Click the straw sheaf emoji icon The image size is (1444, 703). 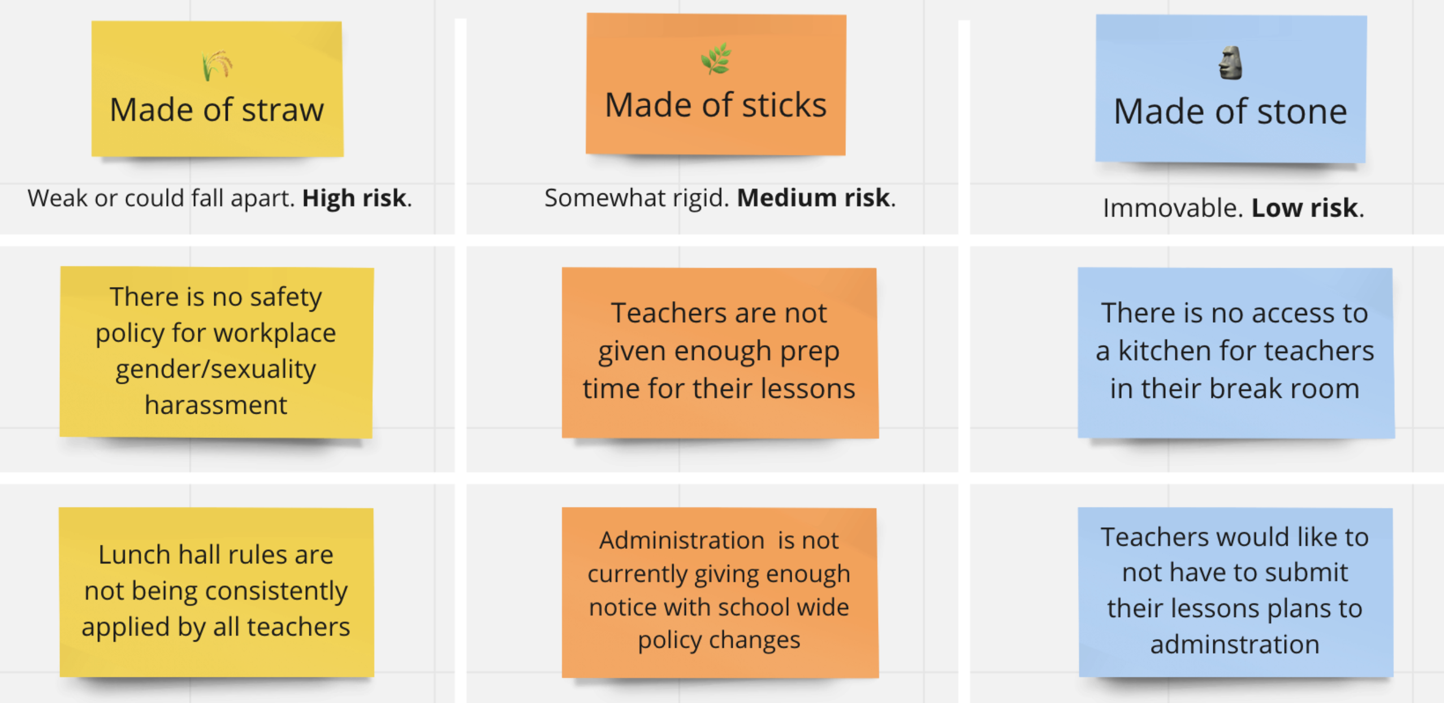(x=217, y=66)
